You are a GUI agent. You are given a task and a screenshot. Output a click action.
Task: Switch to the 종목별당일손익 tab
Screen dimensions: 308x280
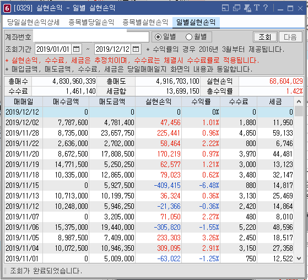point(91,22)
